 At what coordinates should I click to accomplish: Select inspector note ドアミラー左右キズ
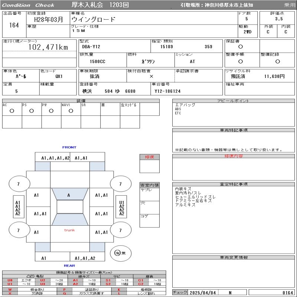coord(193,201)
